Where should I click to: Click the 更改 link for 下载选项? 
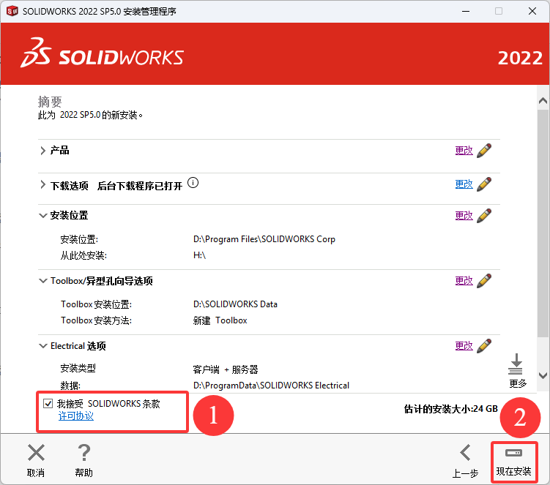(x=464, y=184)
